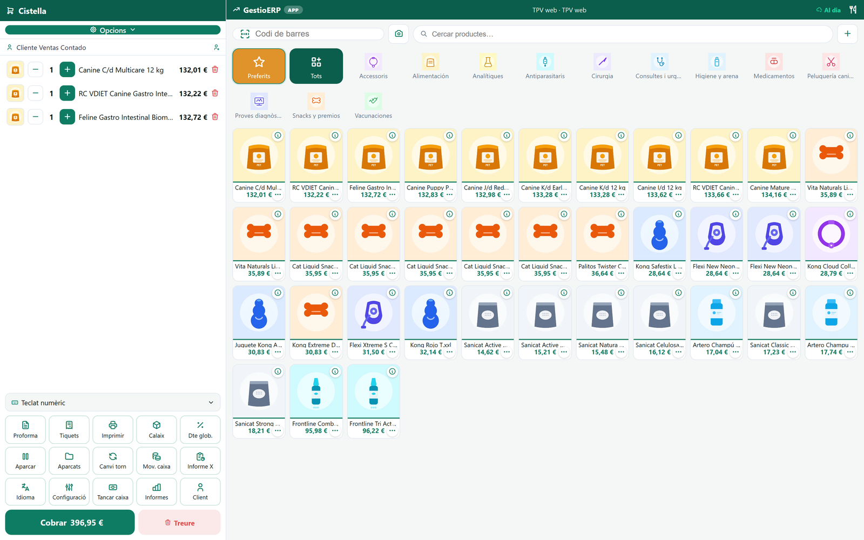Open the Configuració settings

(x=69, y=491)
